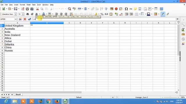Click the Open folder icon

point(10,9)
